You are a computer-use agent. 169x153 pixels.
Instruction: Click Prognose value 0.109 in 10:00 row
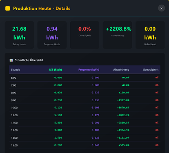point(96,108)
